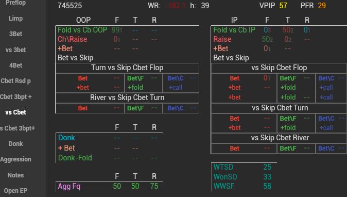Click Fold vs Cb OOP flop value 99

point(117,30)
